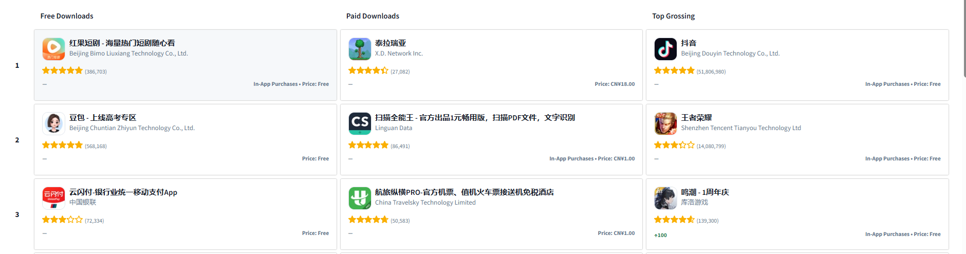Open publisher 库洛游戏
This screenshot has height=254, width=966.
[695, 203]
